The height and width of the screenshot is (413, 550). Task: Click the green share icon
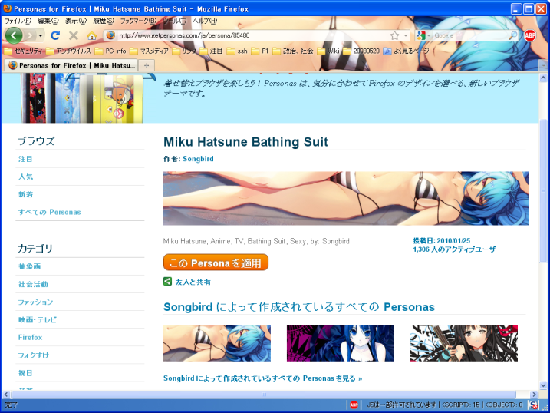168,282
